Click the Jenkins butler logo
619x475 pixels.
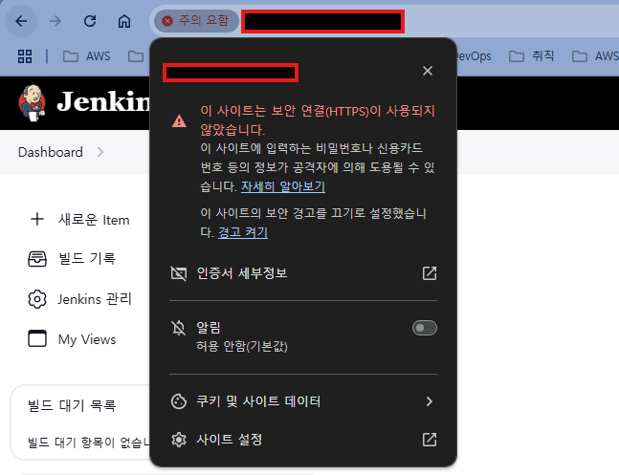pyautogui.click(x=33, y=103)
